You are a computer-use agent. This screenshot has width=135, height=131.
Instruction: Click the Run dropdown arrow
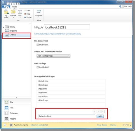click(20, 18)
